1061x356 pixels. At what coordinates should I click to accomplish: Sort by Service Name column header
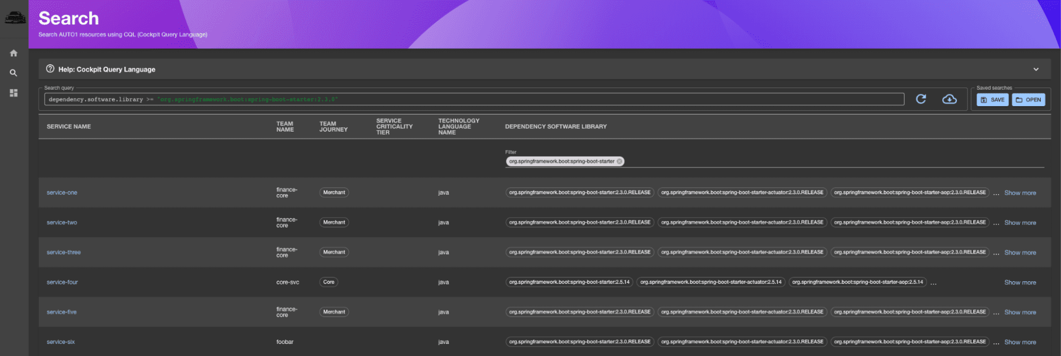[68, 127]
